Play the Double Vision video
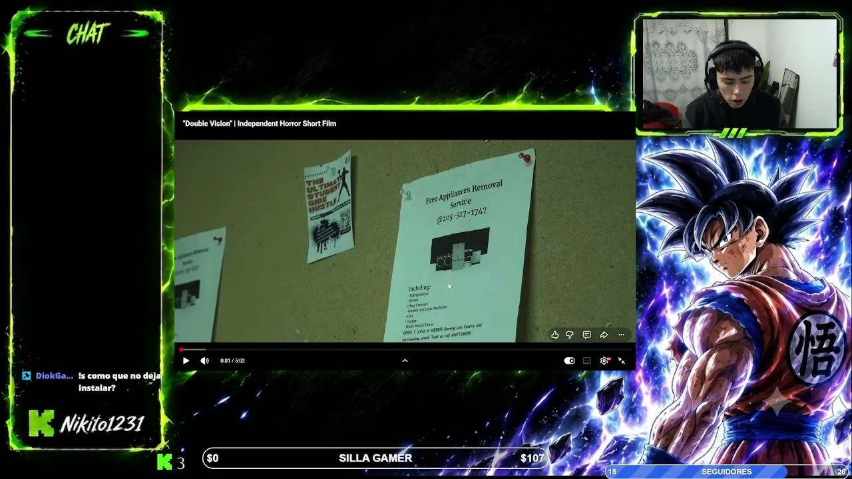This screenshot has height=479, width=852. [186, 361]
